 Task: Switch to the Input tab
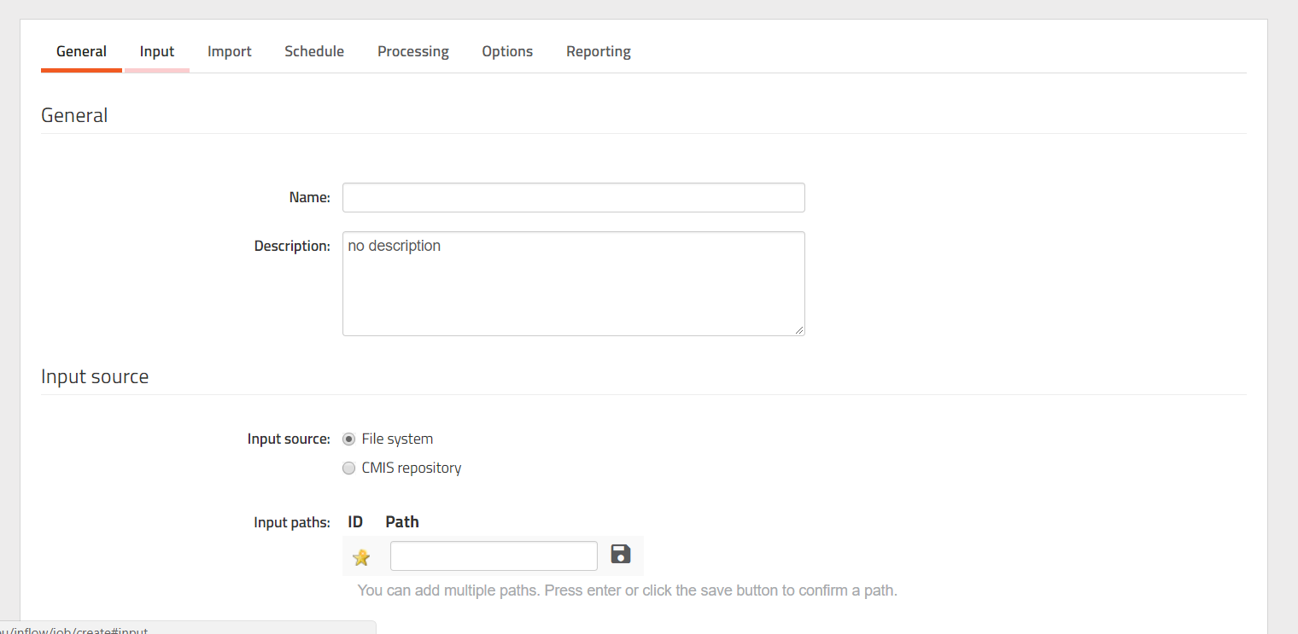click(x=157, y=52)
